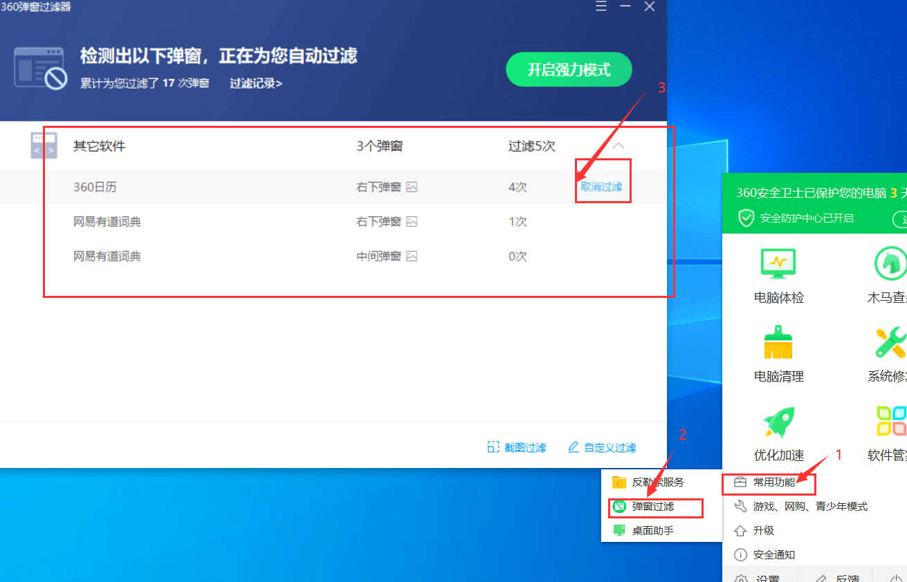Click the 过滤5次 text in the 其它软件 row
This screenshot has height=582, width=907.
pyautogui.click(x=532, y=146)
